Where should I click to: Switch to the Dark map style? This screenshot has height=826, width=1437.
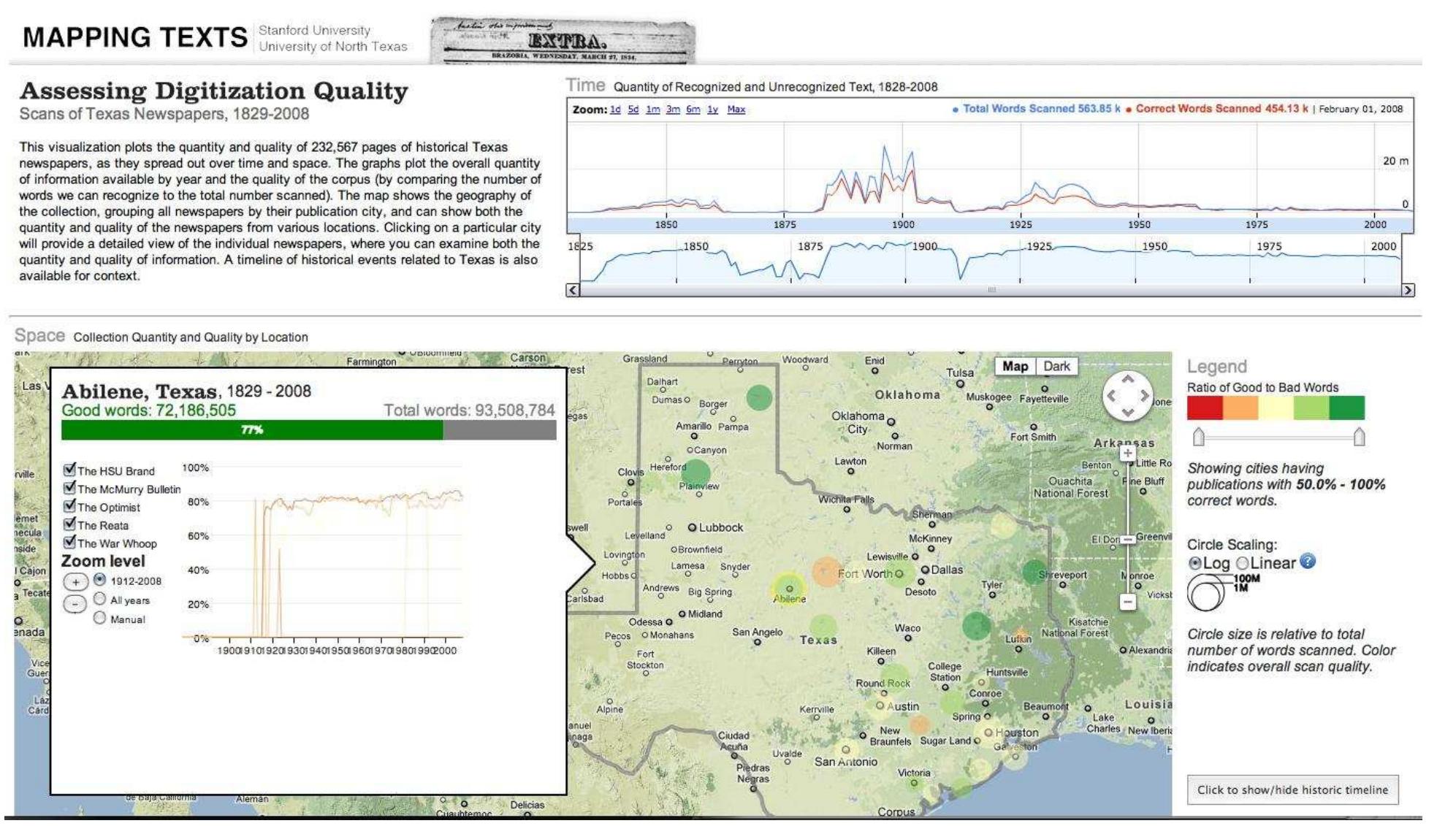click(x=1056, y=367)
